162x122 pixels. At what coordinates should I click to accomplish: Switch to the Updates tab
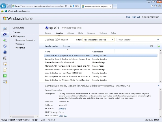pos(59,33)
